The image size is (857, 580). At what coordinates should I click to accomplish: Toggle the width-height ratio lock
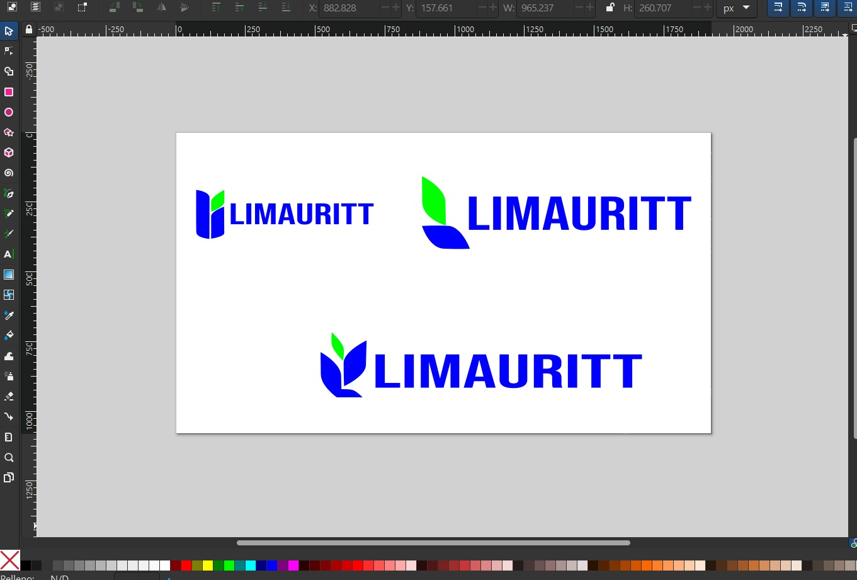tap(609, 8)
